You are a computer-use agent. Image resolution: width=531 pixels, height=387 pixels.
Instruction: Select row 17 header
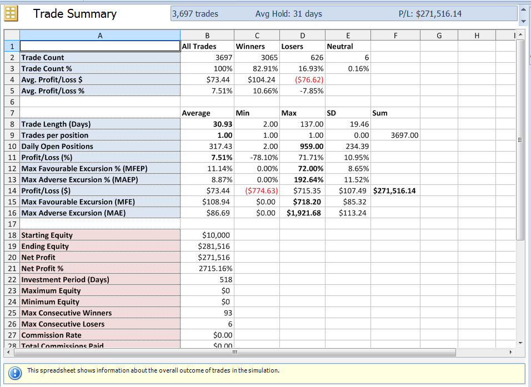click(12, 224)
